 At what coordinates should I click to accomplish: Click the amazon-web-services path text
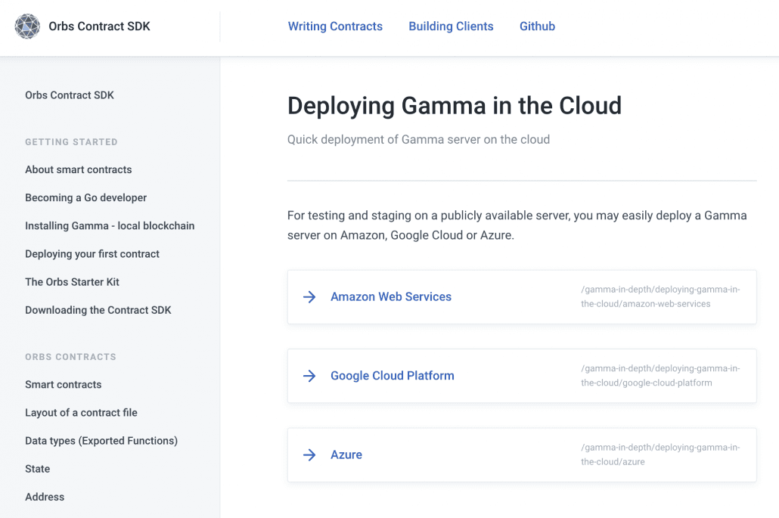(x=660, y=296)
